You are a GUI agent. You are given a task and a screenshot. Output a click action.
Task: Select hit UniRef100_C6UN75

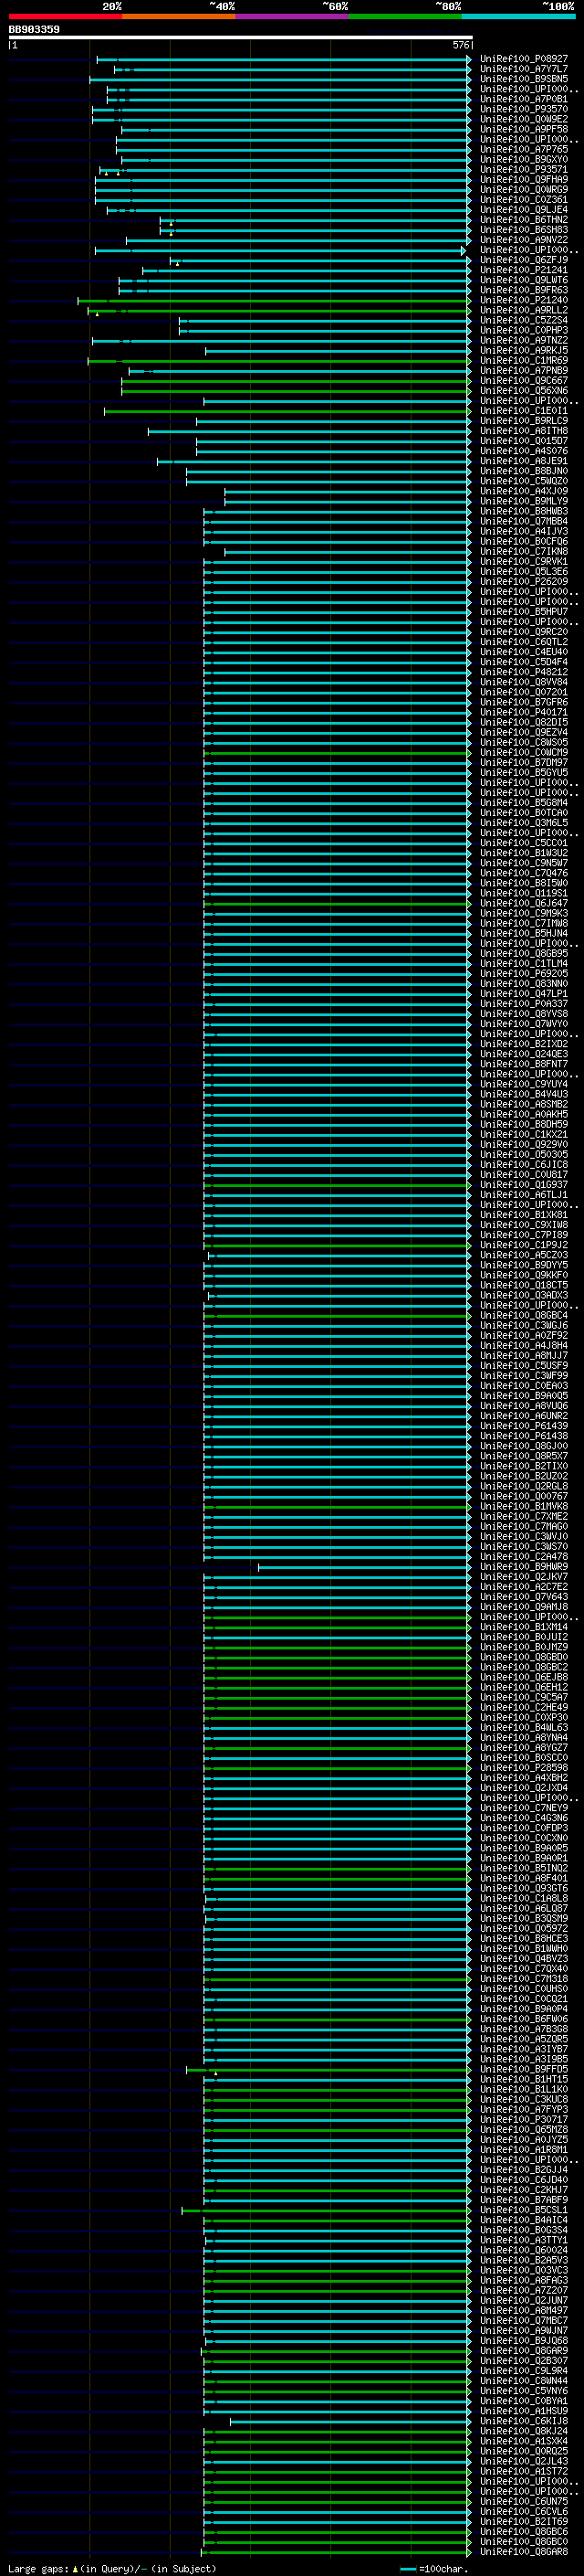tap(524, 2501)
